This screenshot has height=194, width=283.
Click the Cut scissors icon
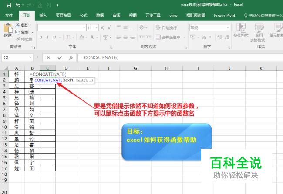coord(18,25)
